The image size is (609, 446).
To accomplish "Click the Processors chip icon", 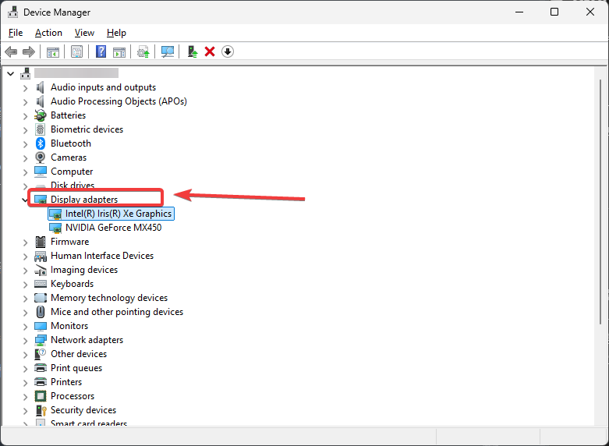I will [x=41, y=396].
